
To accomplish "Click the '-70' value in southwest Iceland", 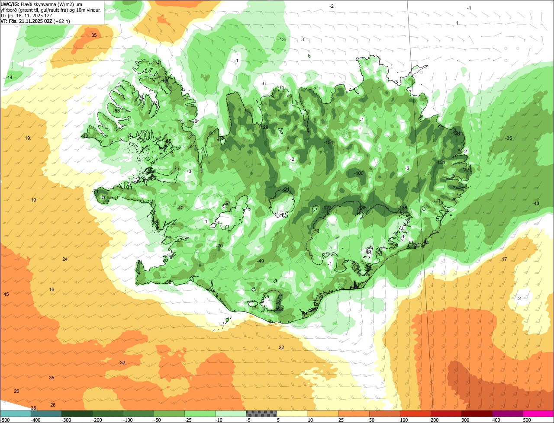I will click(x=219, y=246).
